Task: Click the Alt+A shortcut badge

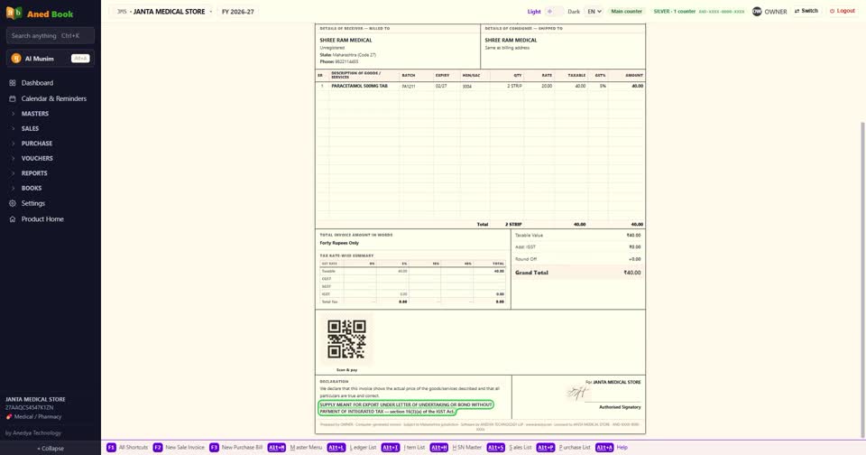Action: tap(604, 447)
